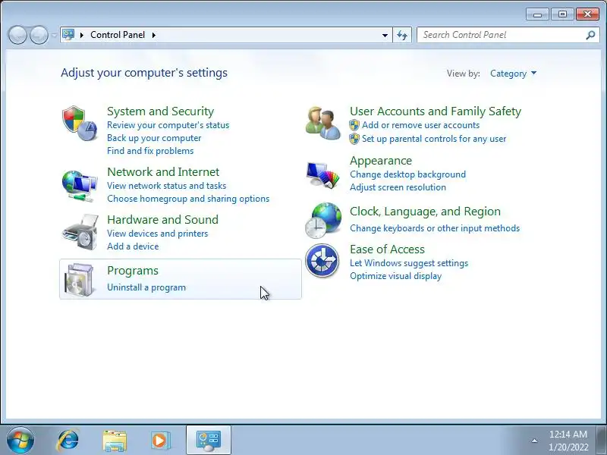Click Add a device link

(133, 246)
